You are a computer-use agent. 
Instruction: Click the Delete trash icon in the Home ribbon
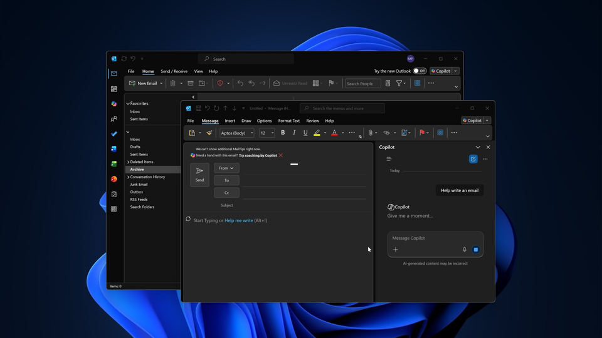[173, 83]
